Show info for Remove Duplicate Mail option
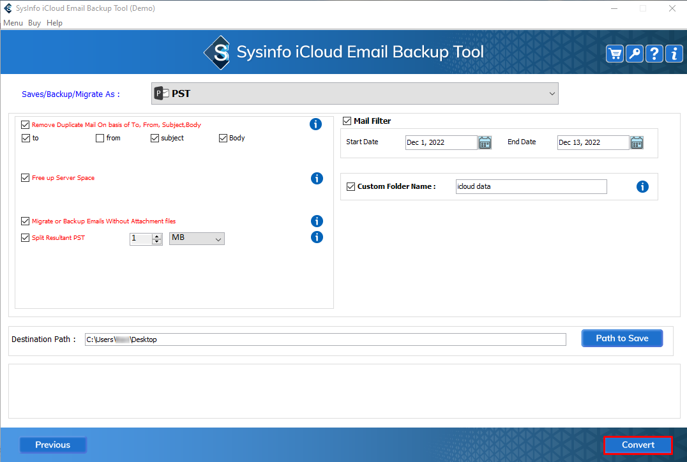Viewport: 687px width, 462px height. pos(315,124)
